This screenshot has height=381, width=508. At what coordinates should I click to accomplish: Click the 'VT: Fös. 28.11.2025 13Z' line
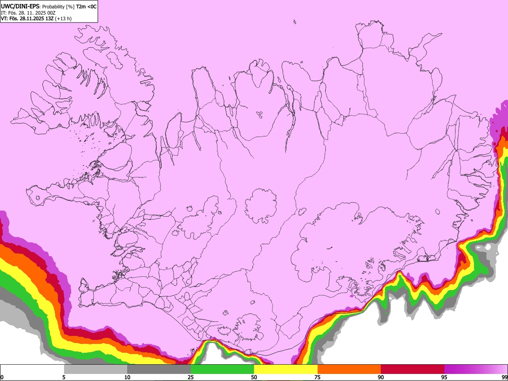(x=27, y=19)
